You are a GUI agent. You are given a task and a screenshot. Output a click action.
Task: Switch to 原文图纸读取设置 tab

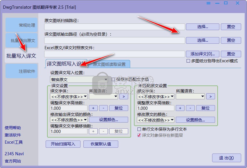pos(109,64)
